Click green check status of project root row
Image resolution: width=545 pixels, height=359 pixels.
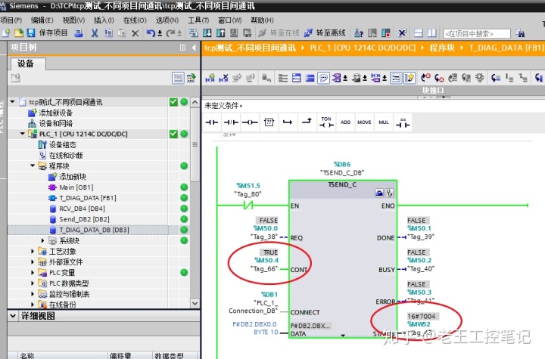click(x=173, y=102)
